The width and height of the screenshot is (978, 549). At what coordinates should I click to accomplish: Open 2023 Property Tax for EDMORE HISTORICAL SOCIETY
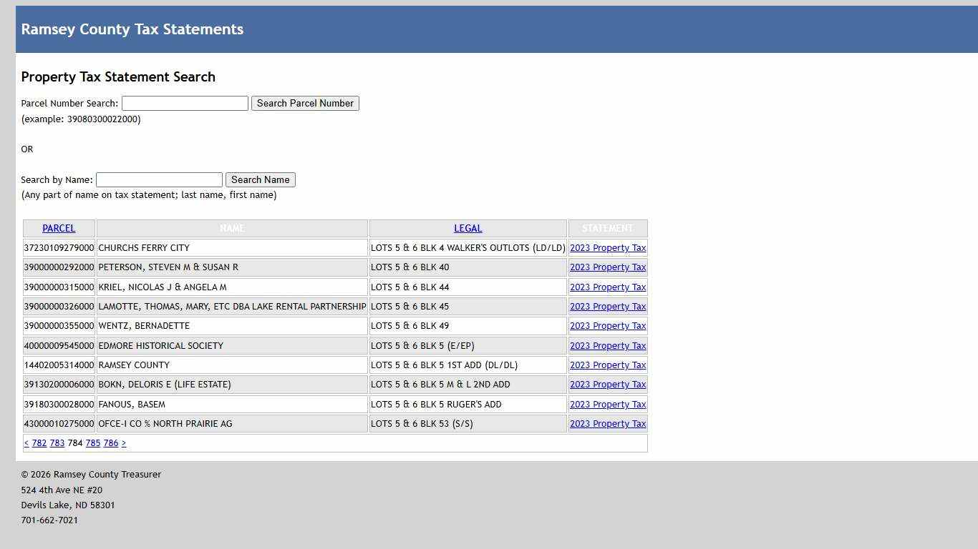click(607, 345)
